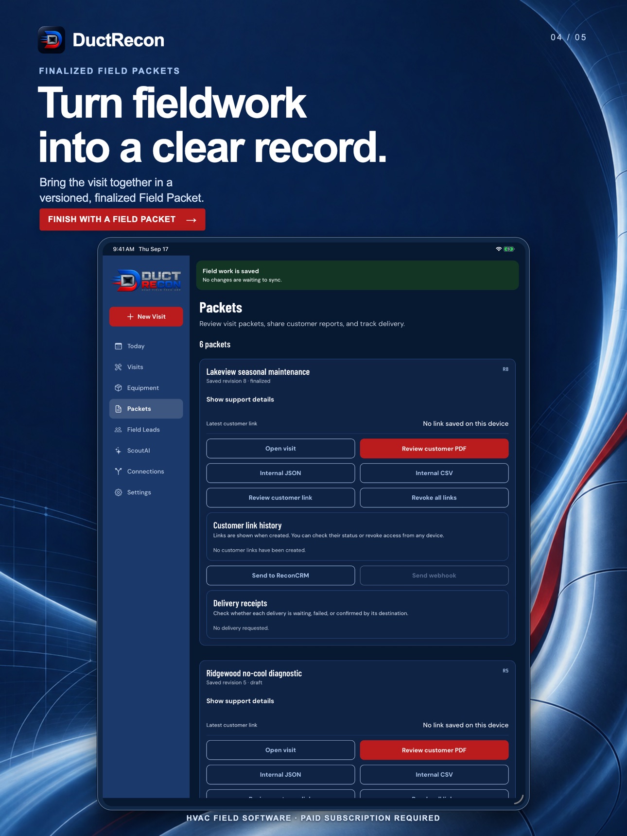Open the Today section
The width and height of the screenshot is (627, 836).
(x=146, y=346)
